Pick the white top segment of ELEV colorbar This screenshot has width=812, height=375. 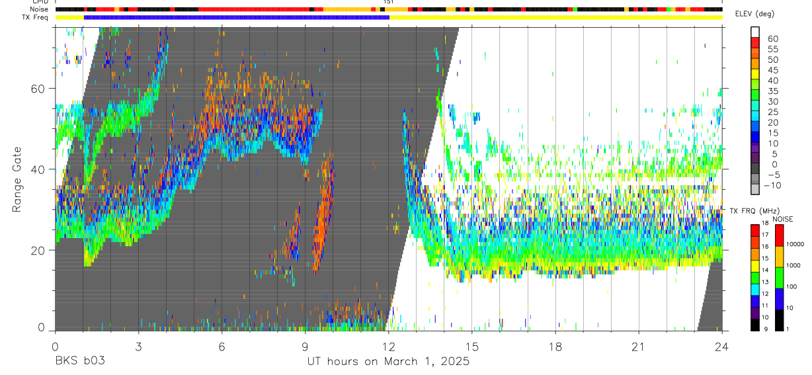tap(755, 32)
